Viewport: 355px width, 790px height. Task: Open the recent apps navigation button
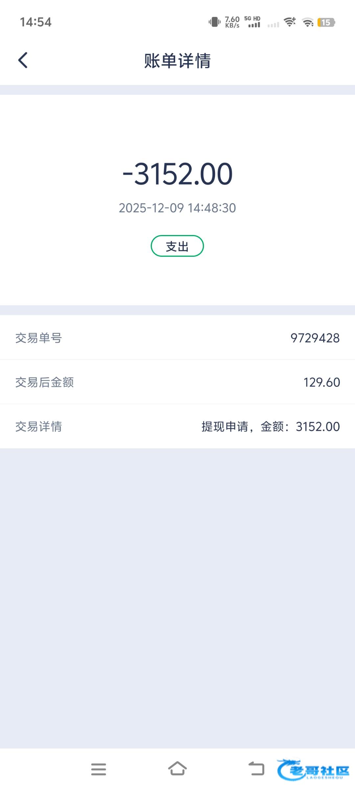tap(99, 769)
